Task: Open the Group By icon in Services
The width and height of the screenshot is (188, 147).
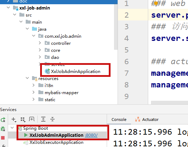Action: point(23,120)
